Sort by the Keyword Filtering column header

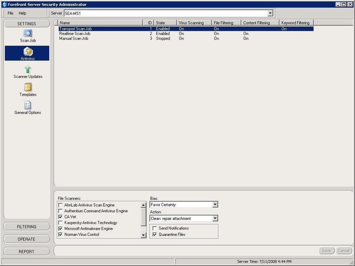tap(296, 23)
